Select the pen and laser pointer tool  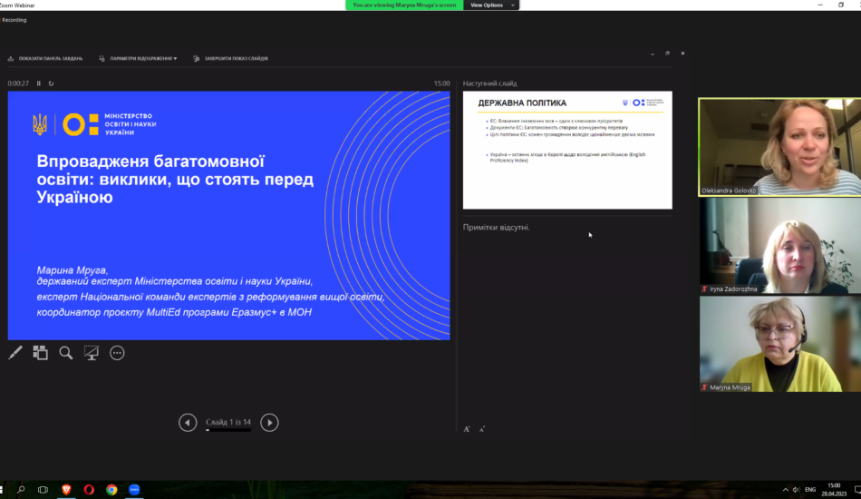15,353
